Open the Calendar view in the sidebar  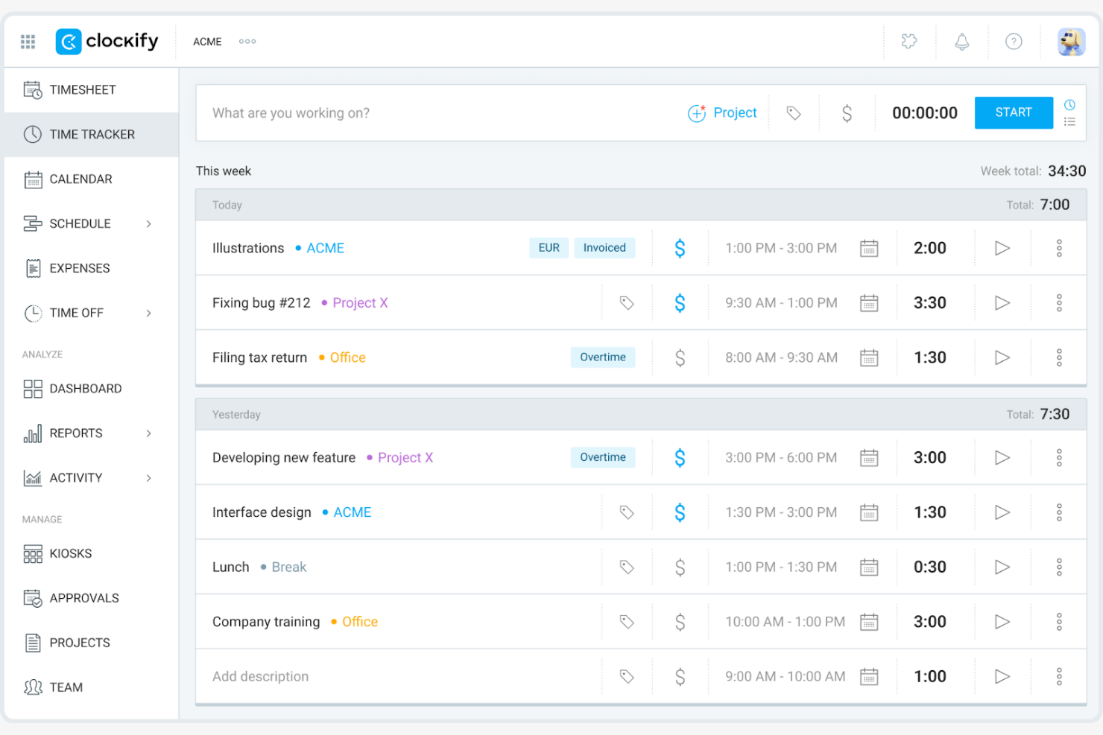point(80,179)
